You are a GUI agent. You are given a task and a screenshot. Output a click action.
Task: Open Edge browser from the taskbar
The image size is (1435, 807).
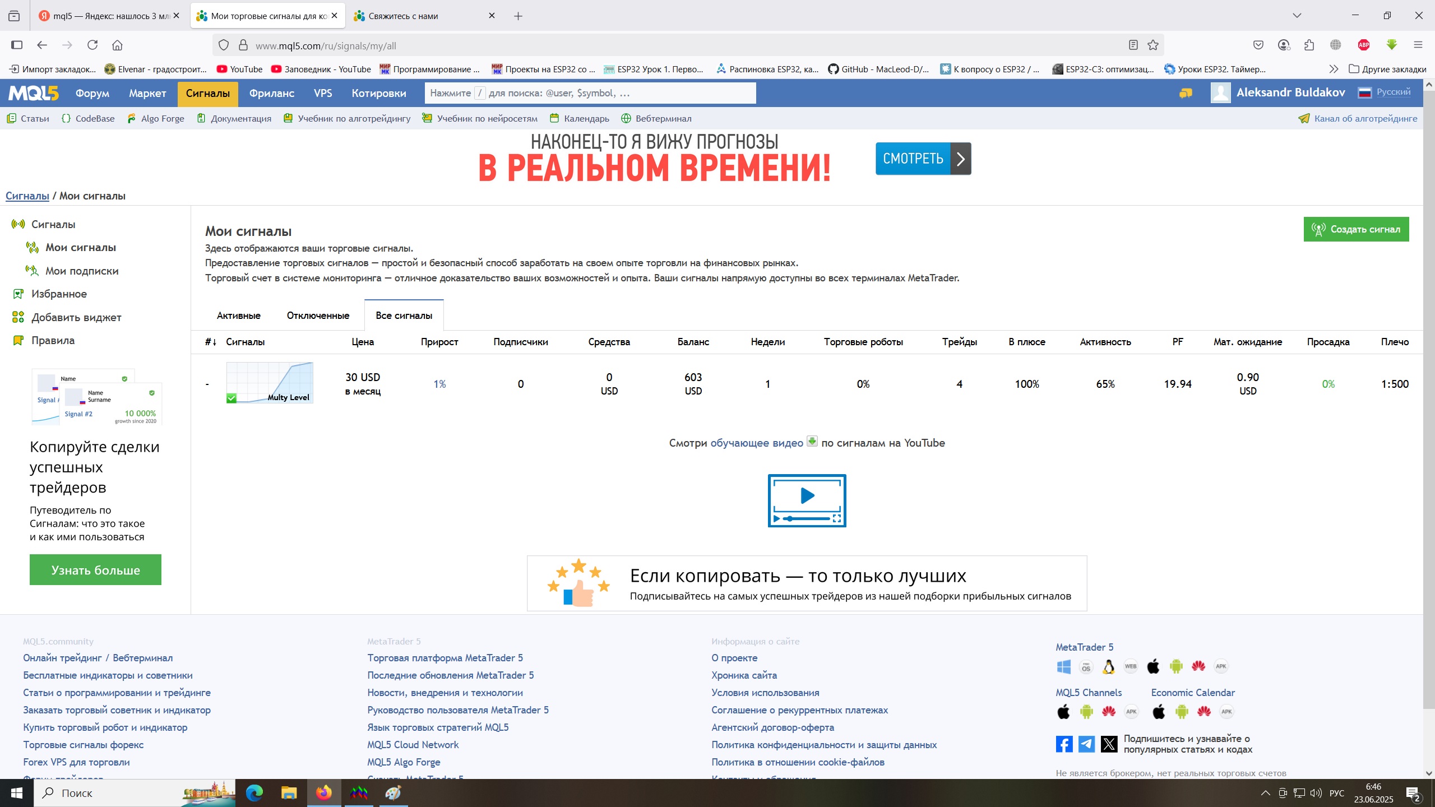coord(254,793)
